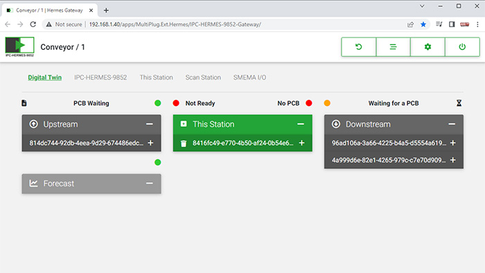Click the orange Waiting for a PCB dot
Screen dimensions: 485x273
327,103
